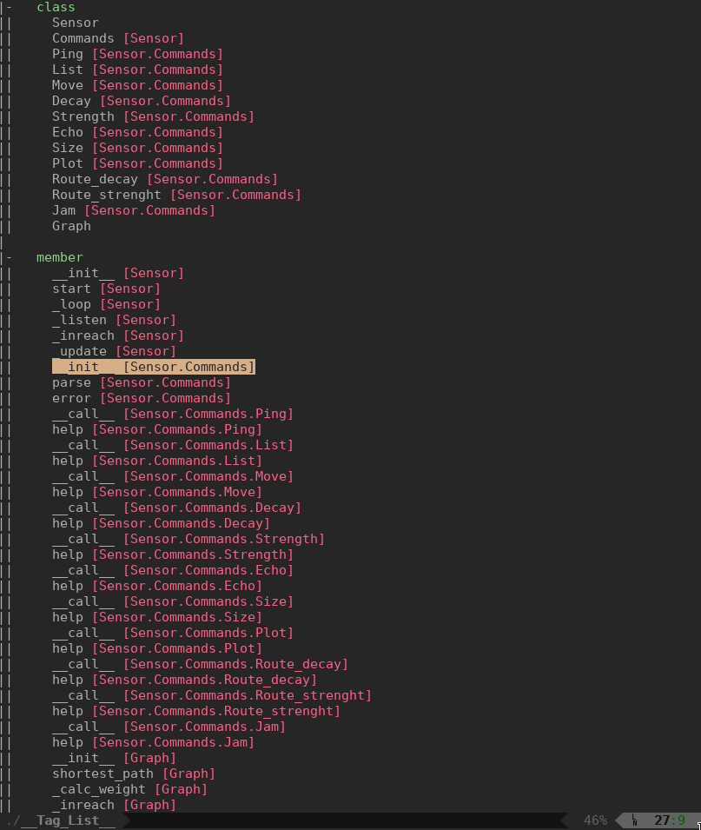Select _calc_weight [Graph] member
Screen dimensions: 701x830
[129, 789]
